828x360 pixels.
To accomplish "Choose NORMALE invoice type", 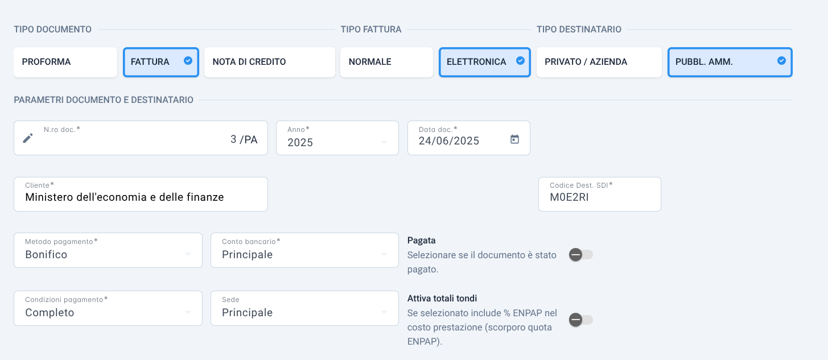I will 386,62.
